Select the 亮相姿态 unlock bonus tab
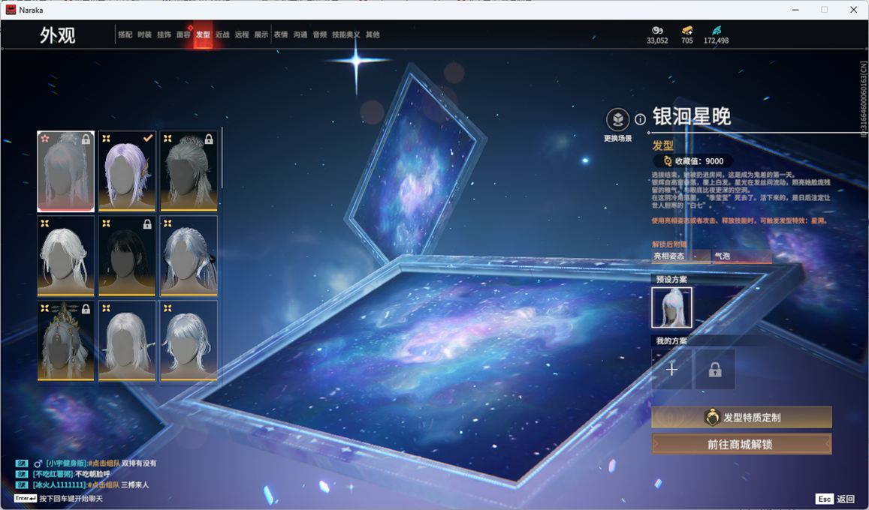Screen dimensions: 869x510 (680, 256)
